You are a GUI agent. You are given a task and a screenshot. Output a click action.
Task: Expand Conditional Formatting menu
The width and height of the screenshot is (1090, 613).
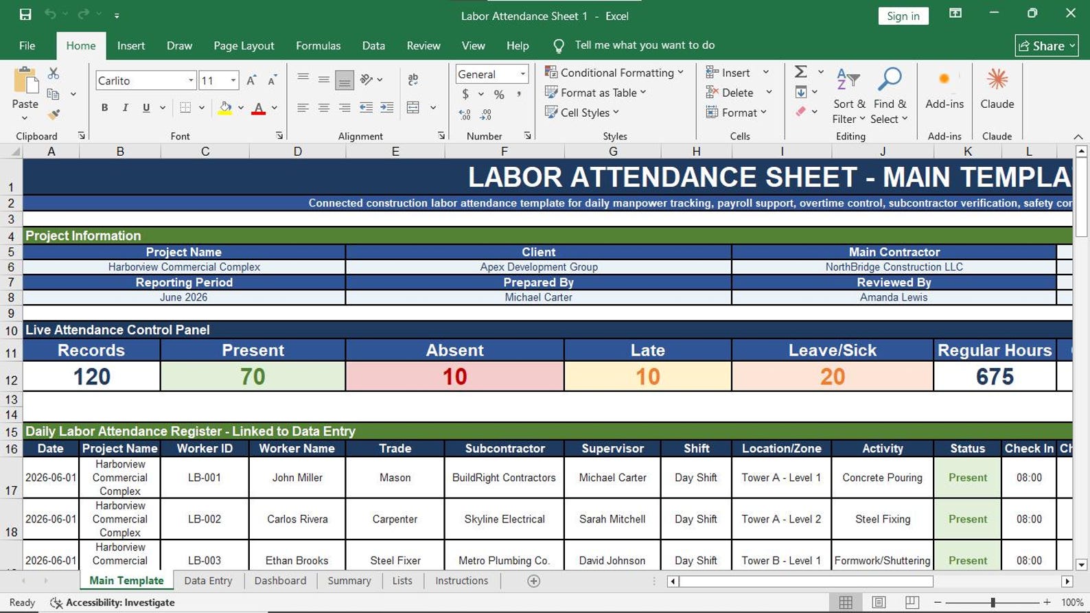[614, 72]
